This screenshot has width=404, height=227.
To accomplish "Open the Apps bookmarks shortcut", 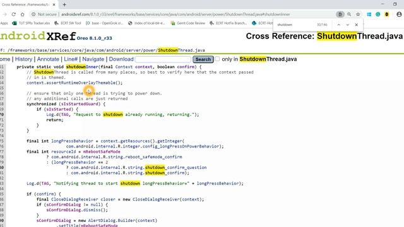I will point(4,23).
